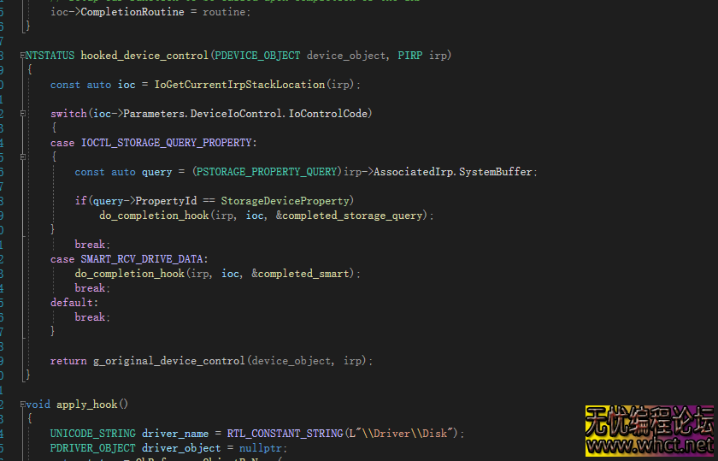Click the nullptr literal on the driver_object line
718x461 pixels.
tap(266, 448)
